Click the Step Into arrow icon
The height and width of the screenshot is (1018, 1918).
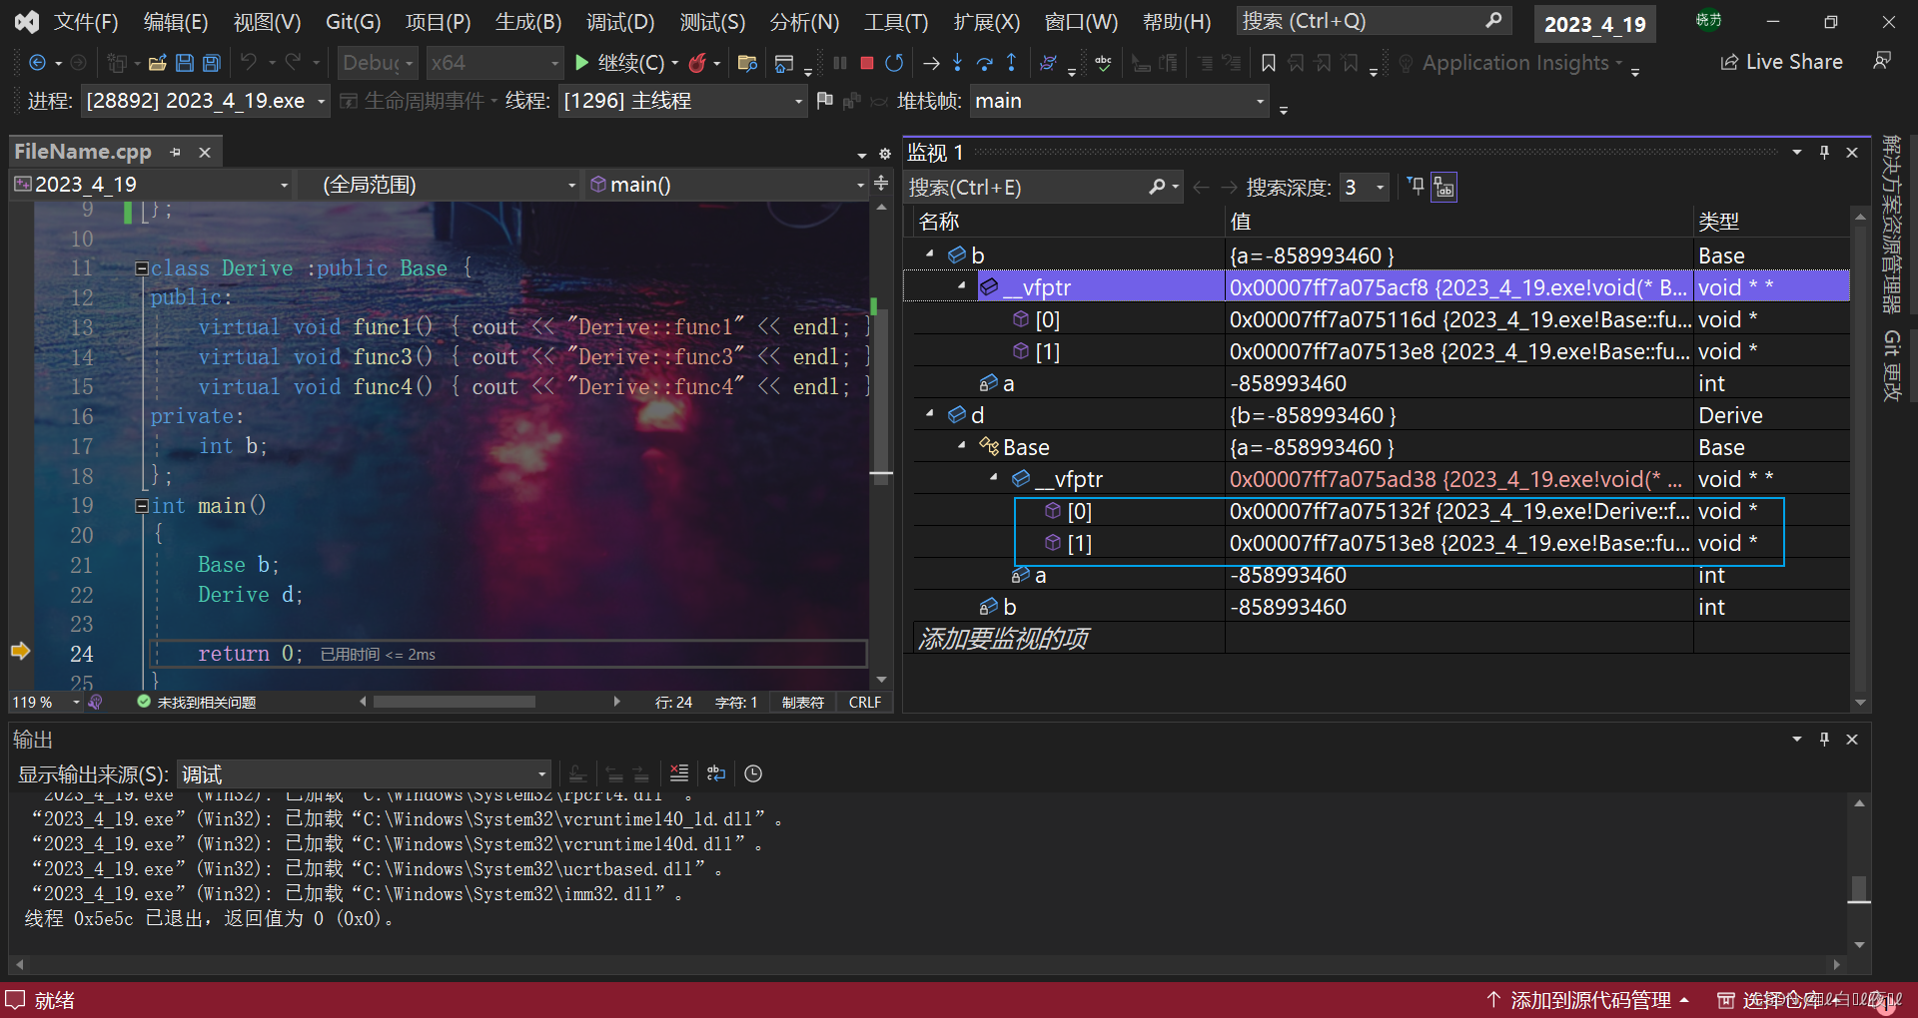point(957,63)
